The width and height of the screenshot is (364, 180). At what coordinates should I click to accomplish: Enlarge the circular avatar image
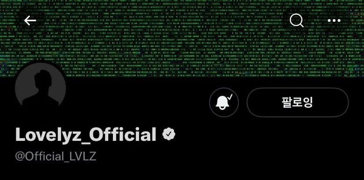pos(41,87)
